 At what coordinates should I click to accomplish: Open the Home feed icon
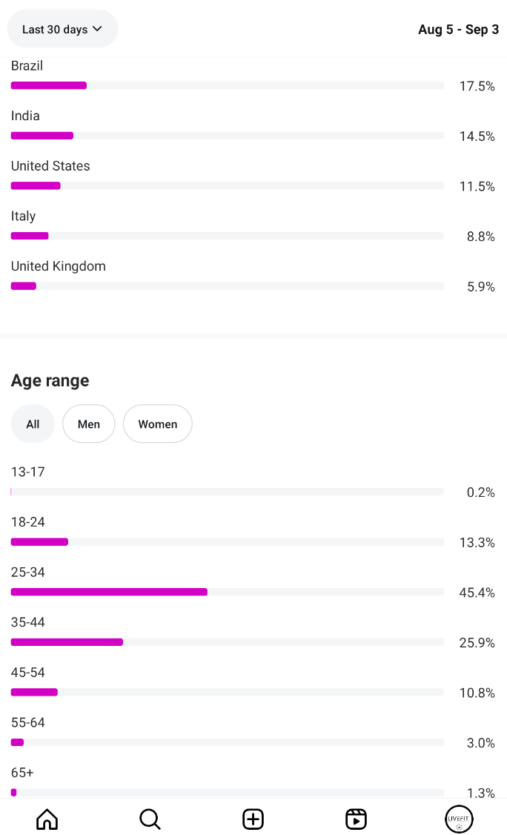pyautogui.click(x=47, y=819)
